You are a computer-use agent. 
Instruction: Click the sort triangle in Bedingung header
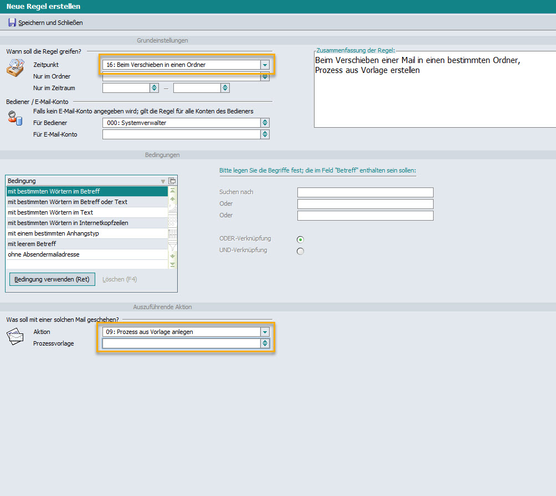tap(163, 181)
